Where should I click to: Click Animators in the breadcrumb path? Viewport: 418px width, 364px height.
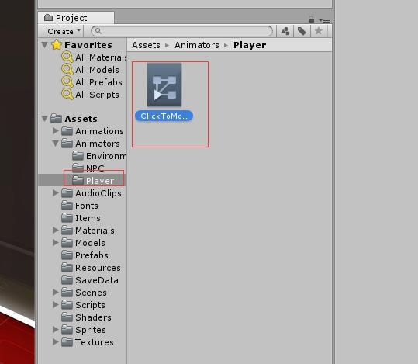pos(197,45)
